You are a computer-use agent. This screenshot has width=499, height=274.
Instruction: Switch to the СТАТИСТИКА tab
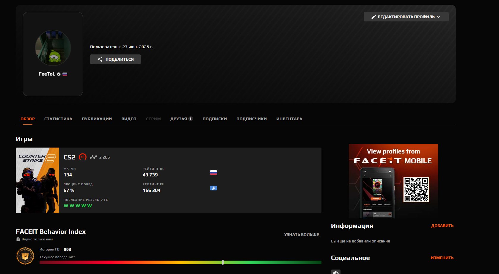coord(58,119)
